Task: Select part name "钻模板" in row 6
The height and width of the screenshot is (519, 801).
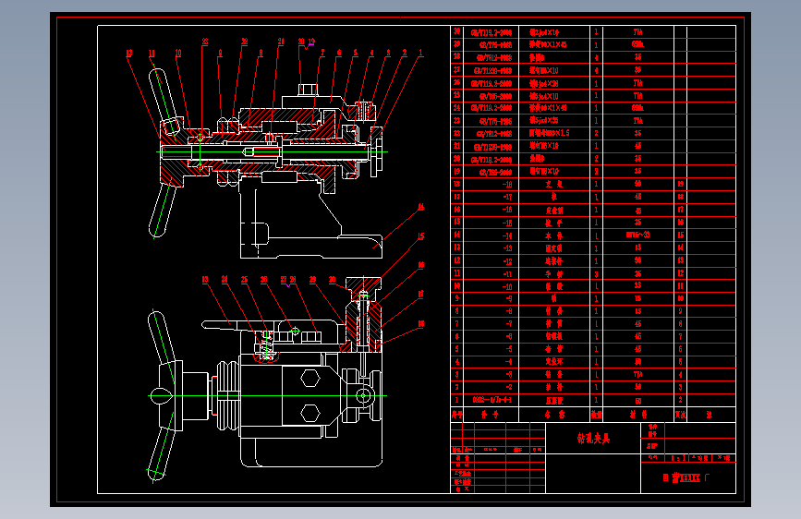Action: tap(554, 336)
